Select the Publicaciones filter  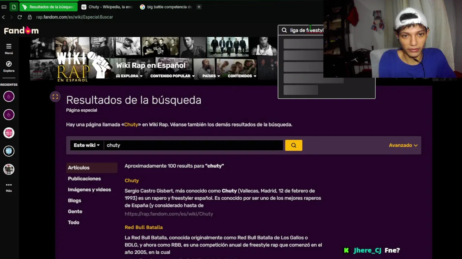pyautogui.click(x=84, y=179)
